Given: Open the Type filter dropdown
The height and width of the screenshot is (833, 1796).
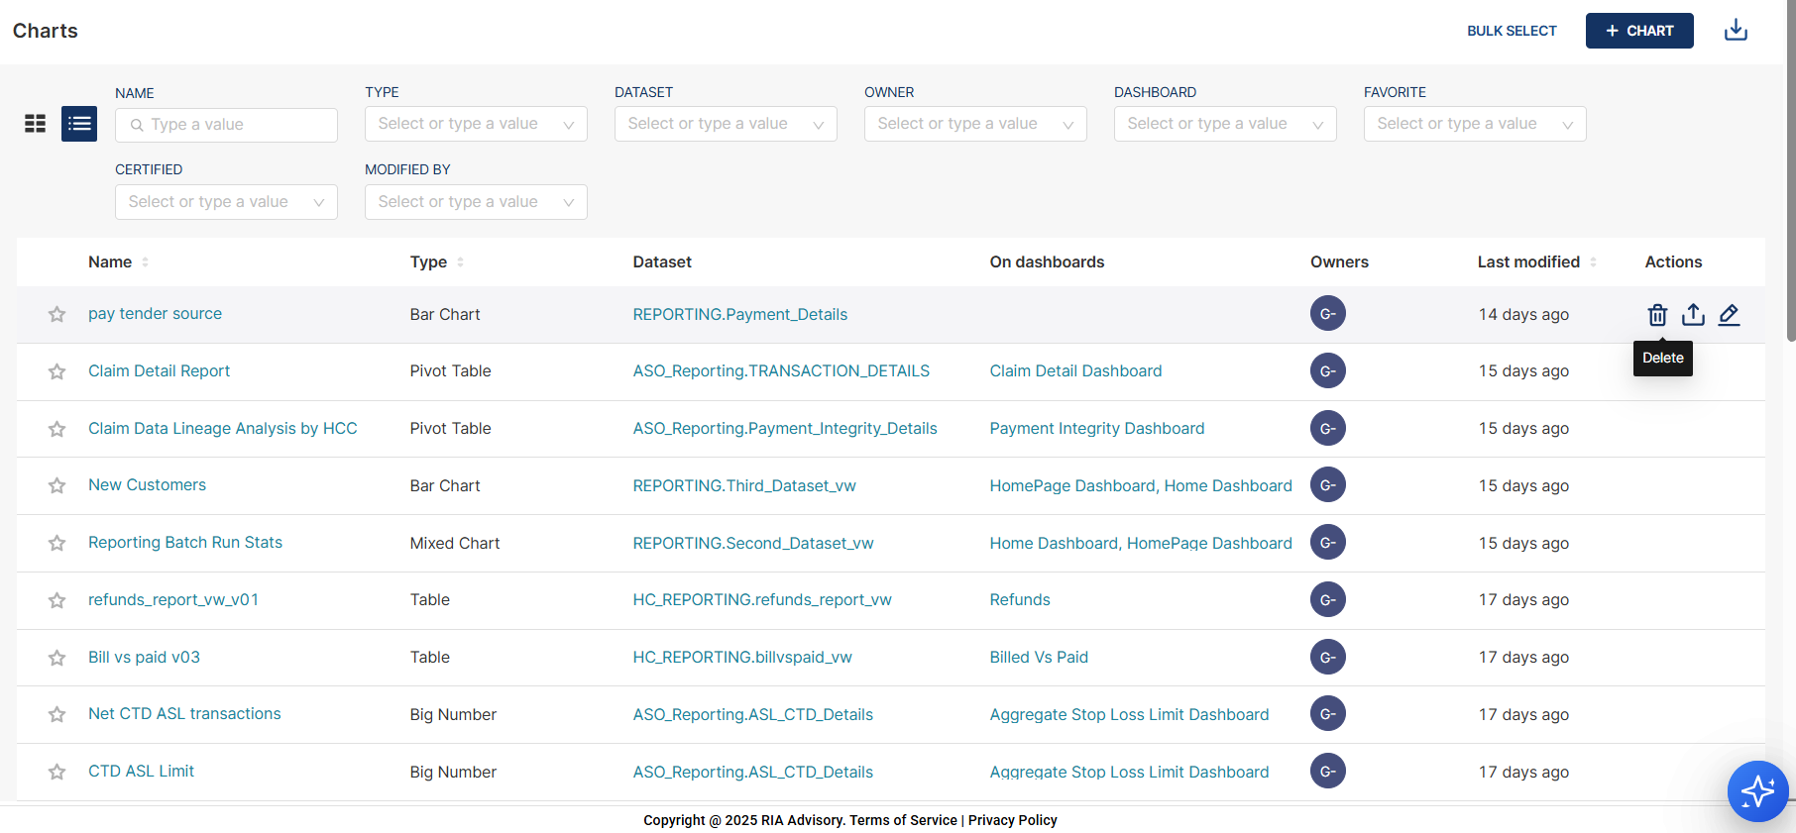Looking at the screenshot, I should 476,124.
